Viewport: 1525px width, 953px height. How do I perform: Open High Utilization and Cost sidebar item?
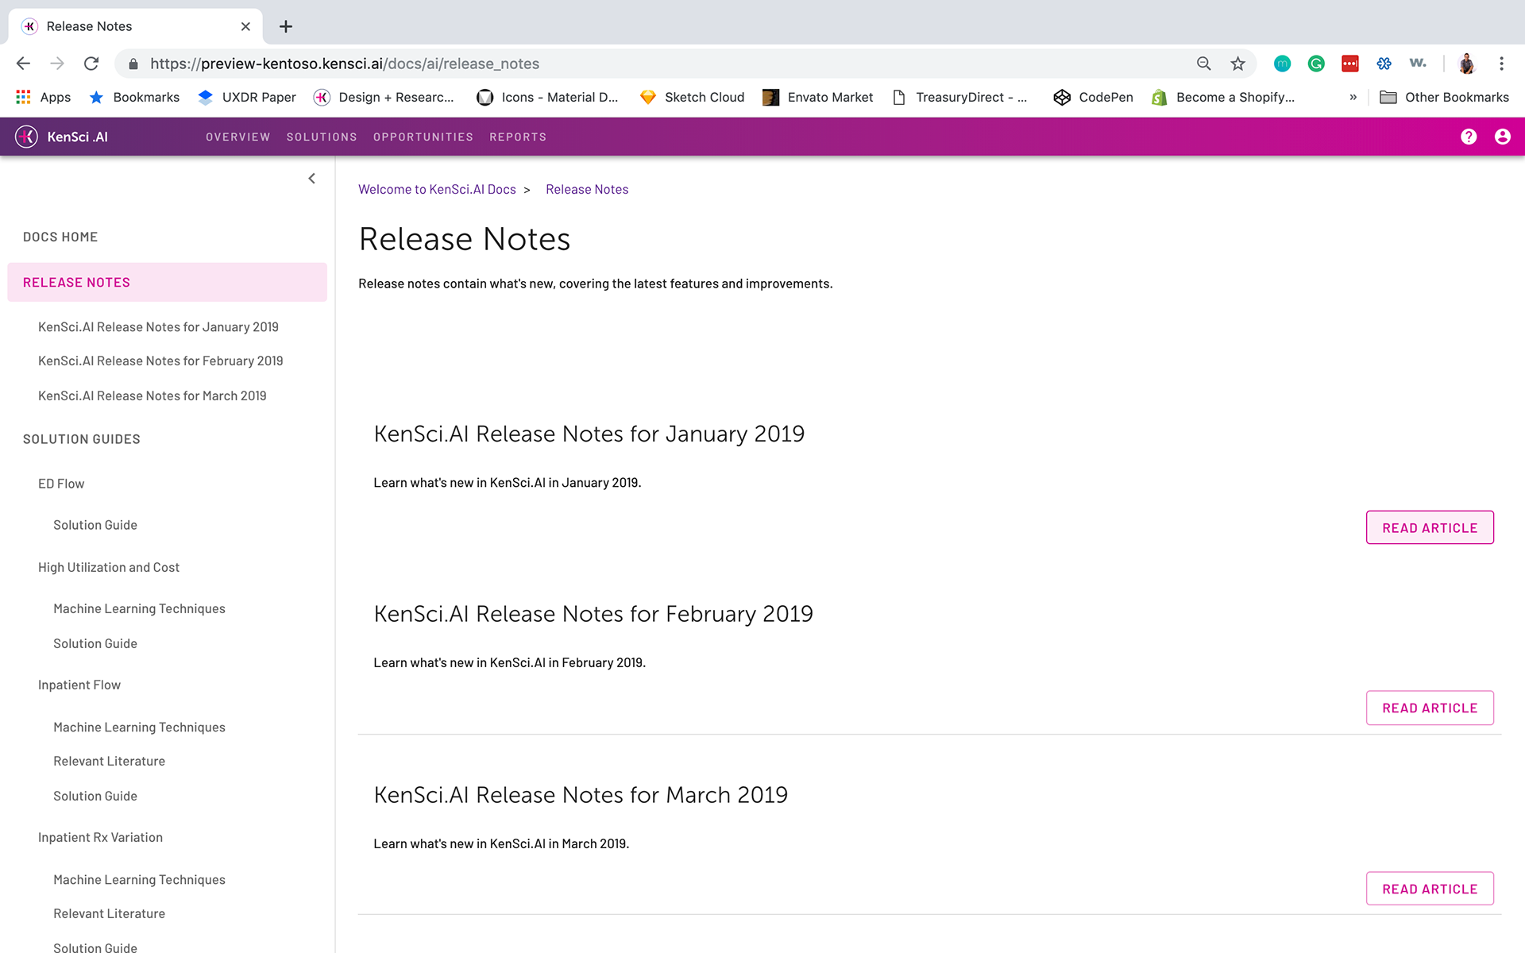[x=109, y=567]
